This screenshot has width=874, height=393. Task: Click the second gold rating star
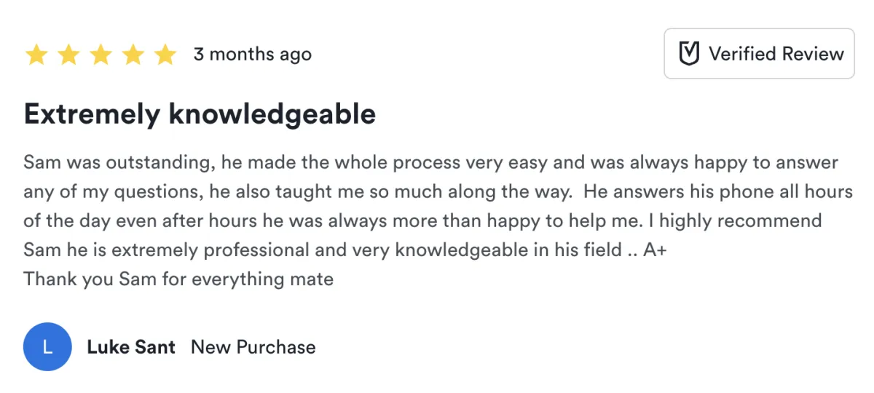coord(68,55)
